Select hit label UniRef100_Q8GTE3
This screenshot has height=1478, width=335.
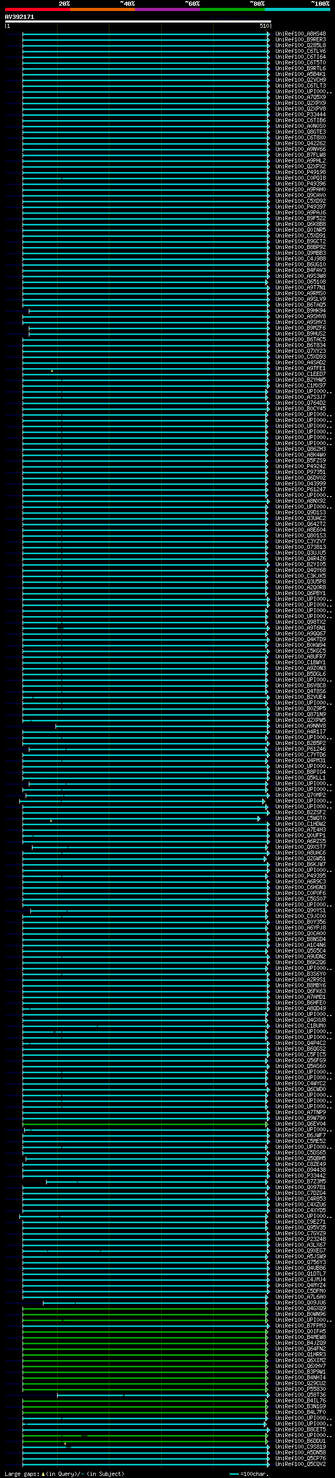(300, 132)
